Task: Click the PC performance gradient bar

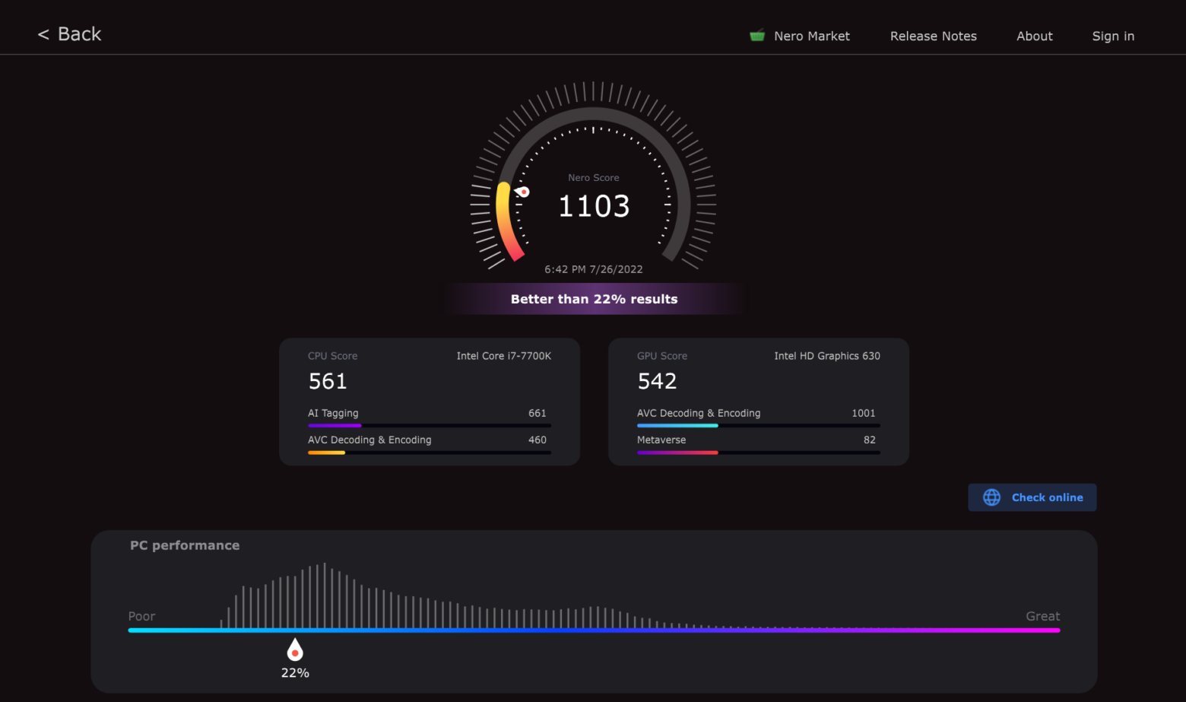Action: (x=593, y=630)
